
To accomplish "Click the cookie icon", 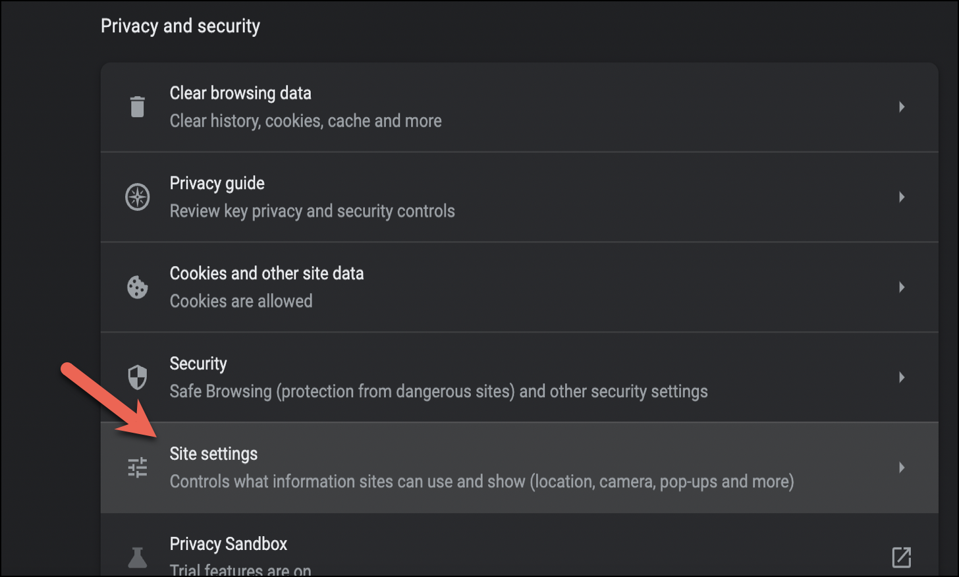I will click(137, 287).
